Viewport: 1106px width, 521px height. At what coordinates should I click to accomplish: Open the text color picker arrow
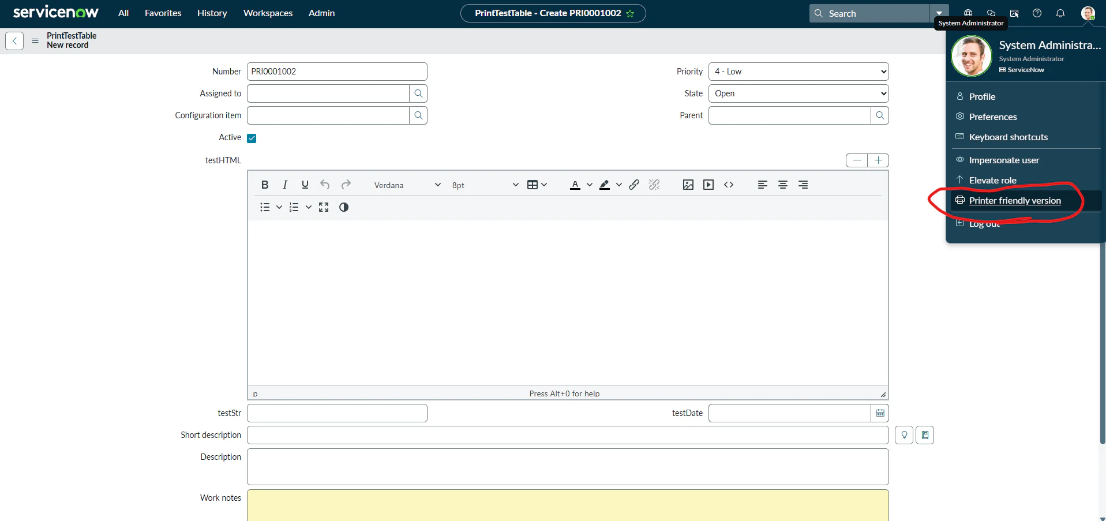(590, 185)
